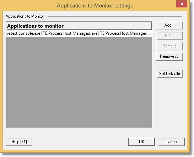Click the Add... button
Viewport: 194px width, 157px height.
pos(169,25)
